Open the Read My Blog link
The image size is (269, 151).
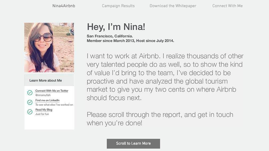point(44,110)
